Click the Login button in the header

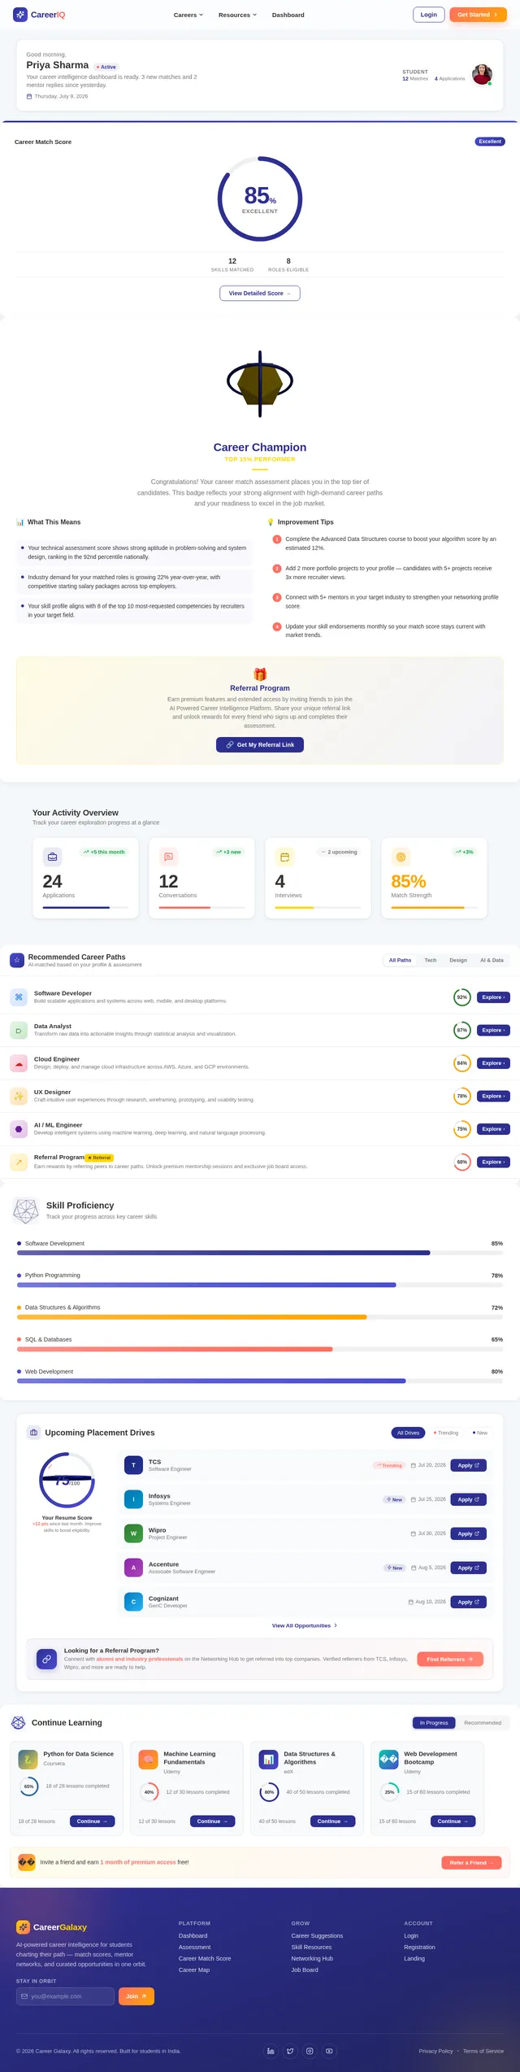[x=428, y=15]
